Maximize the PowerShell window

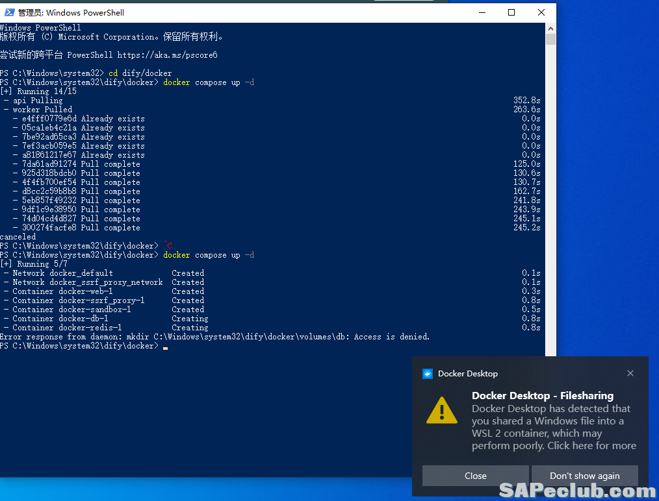pyautogui.click(x=511, y=12)
